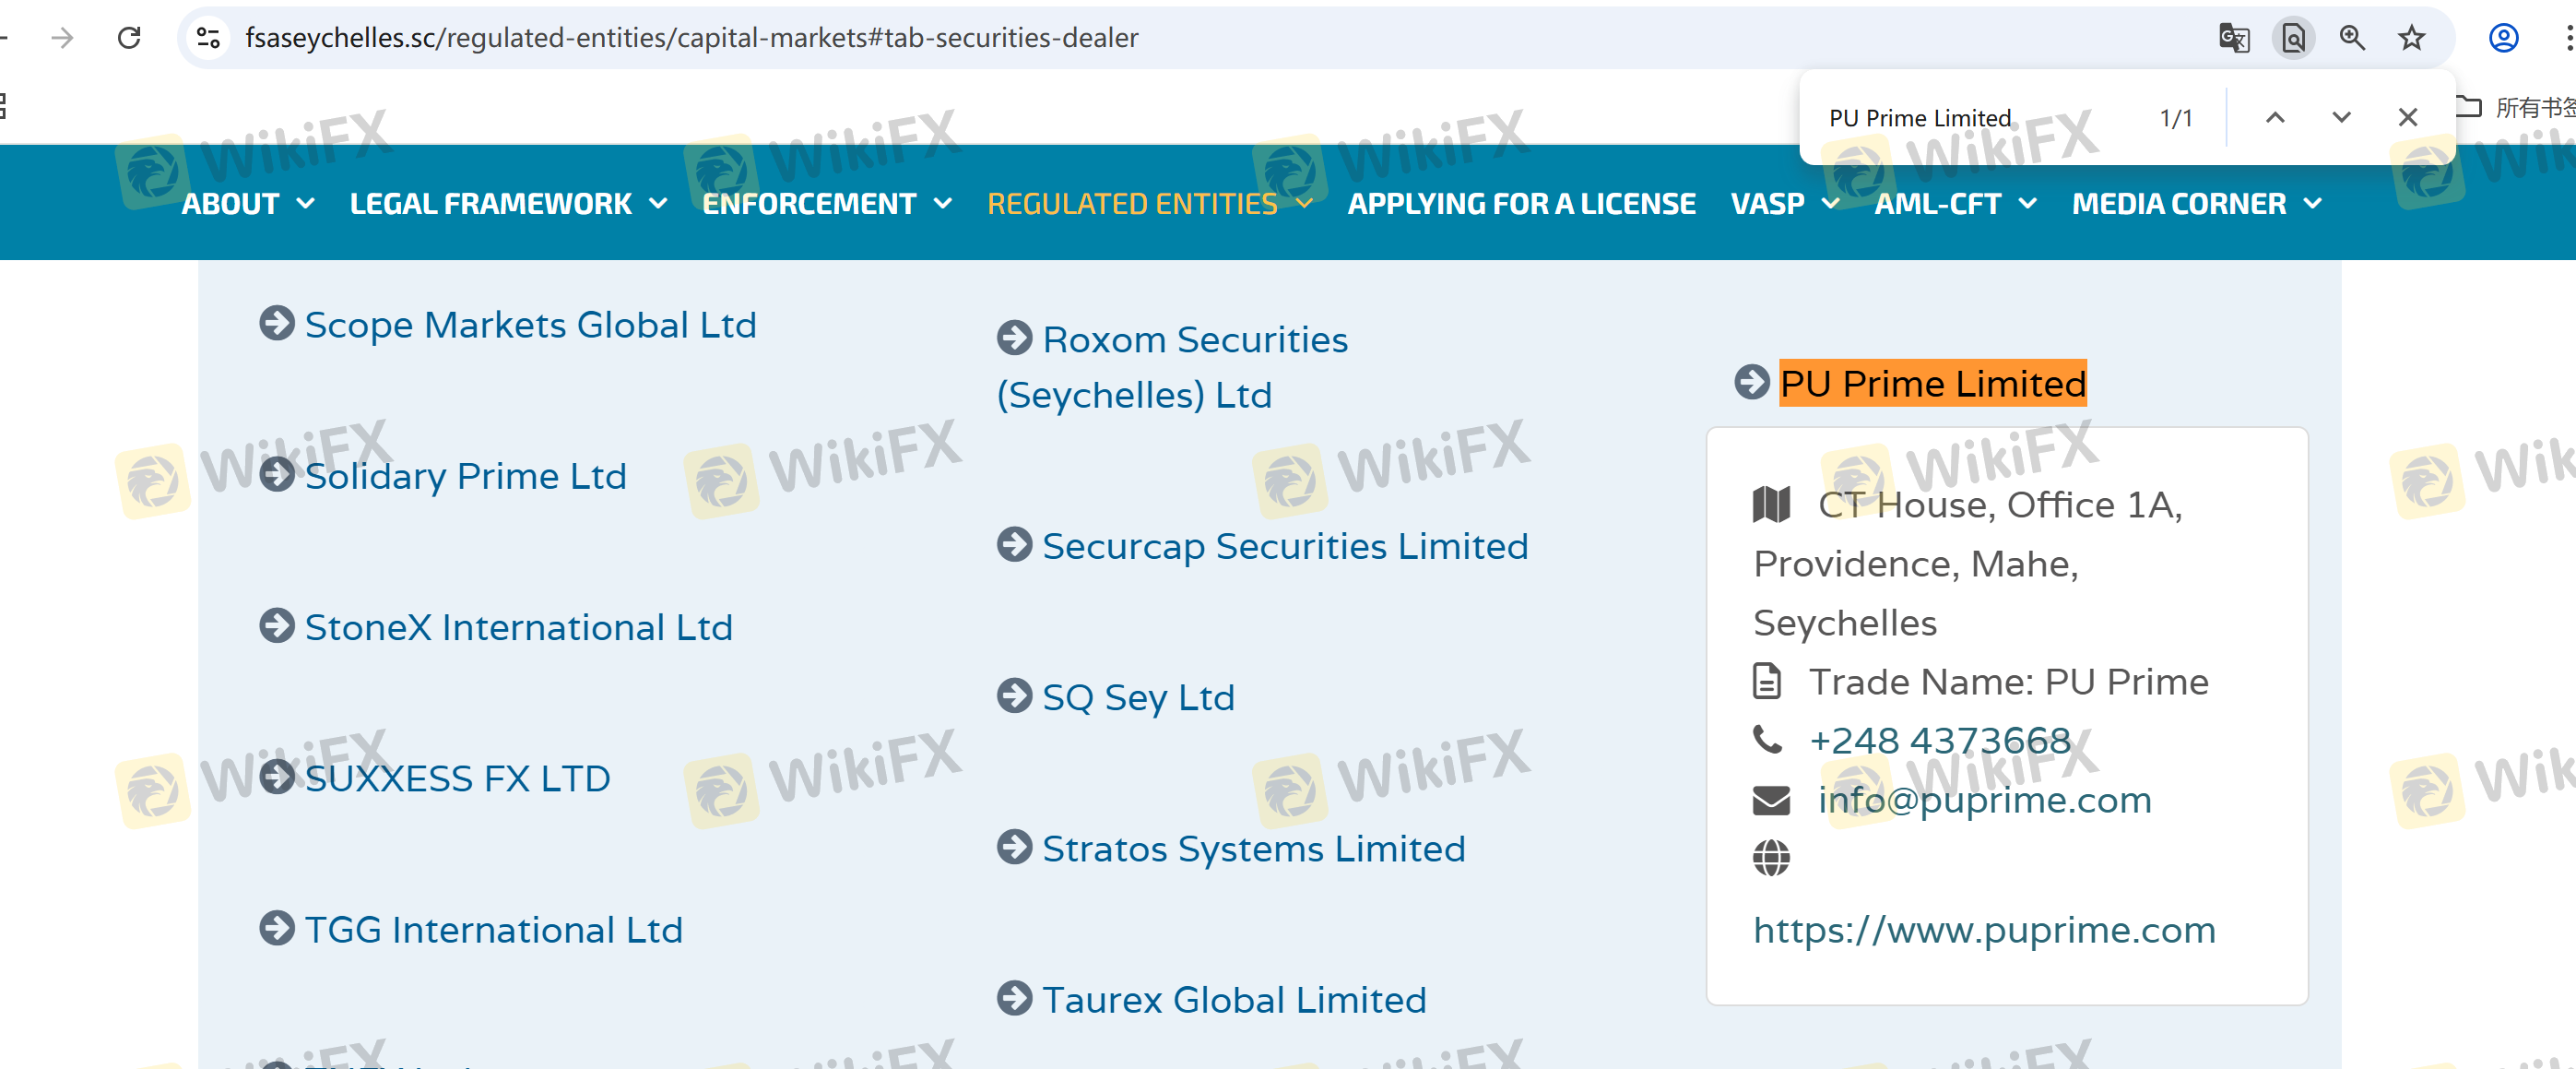
Task: Open the zoom magnifier icon
Action: [x=2352, y=38]
